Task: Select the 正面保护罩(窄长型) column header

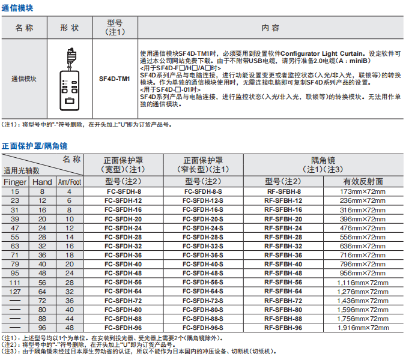Action: click(x=203, y=165)
